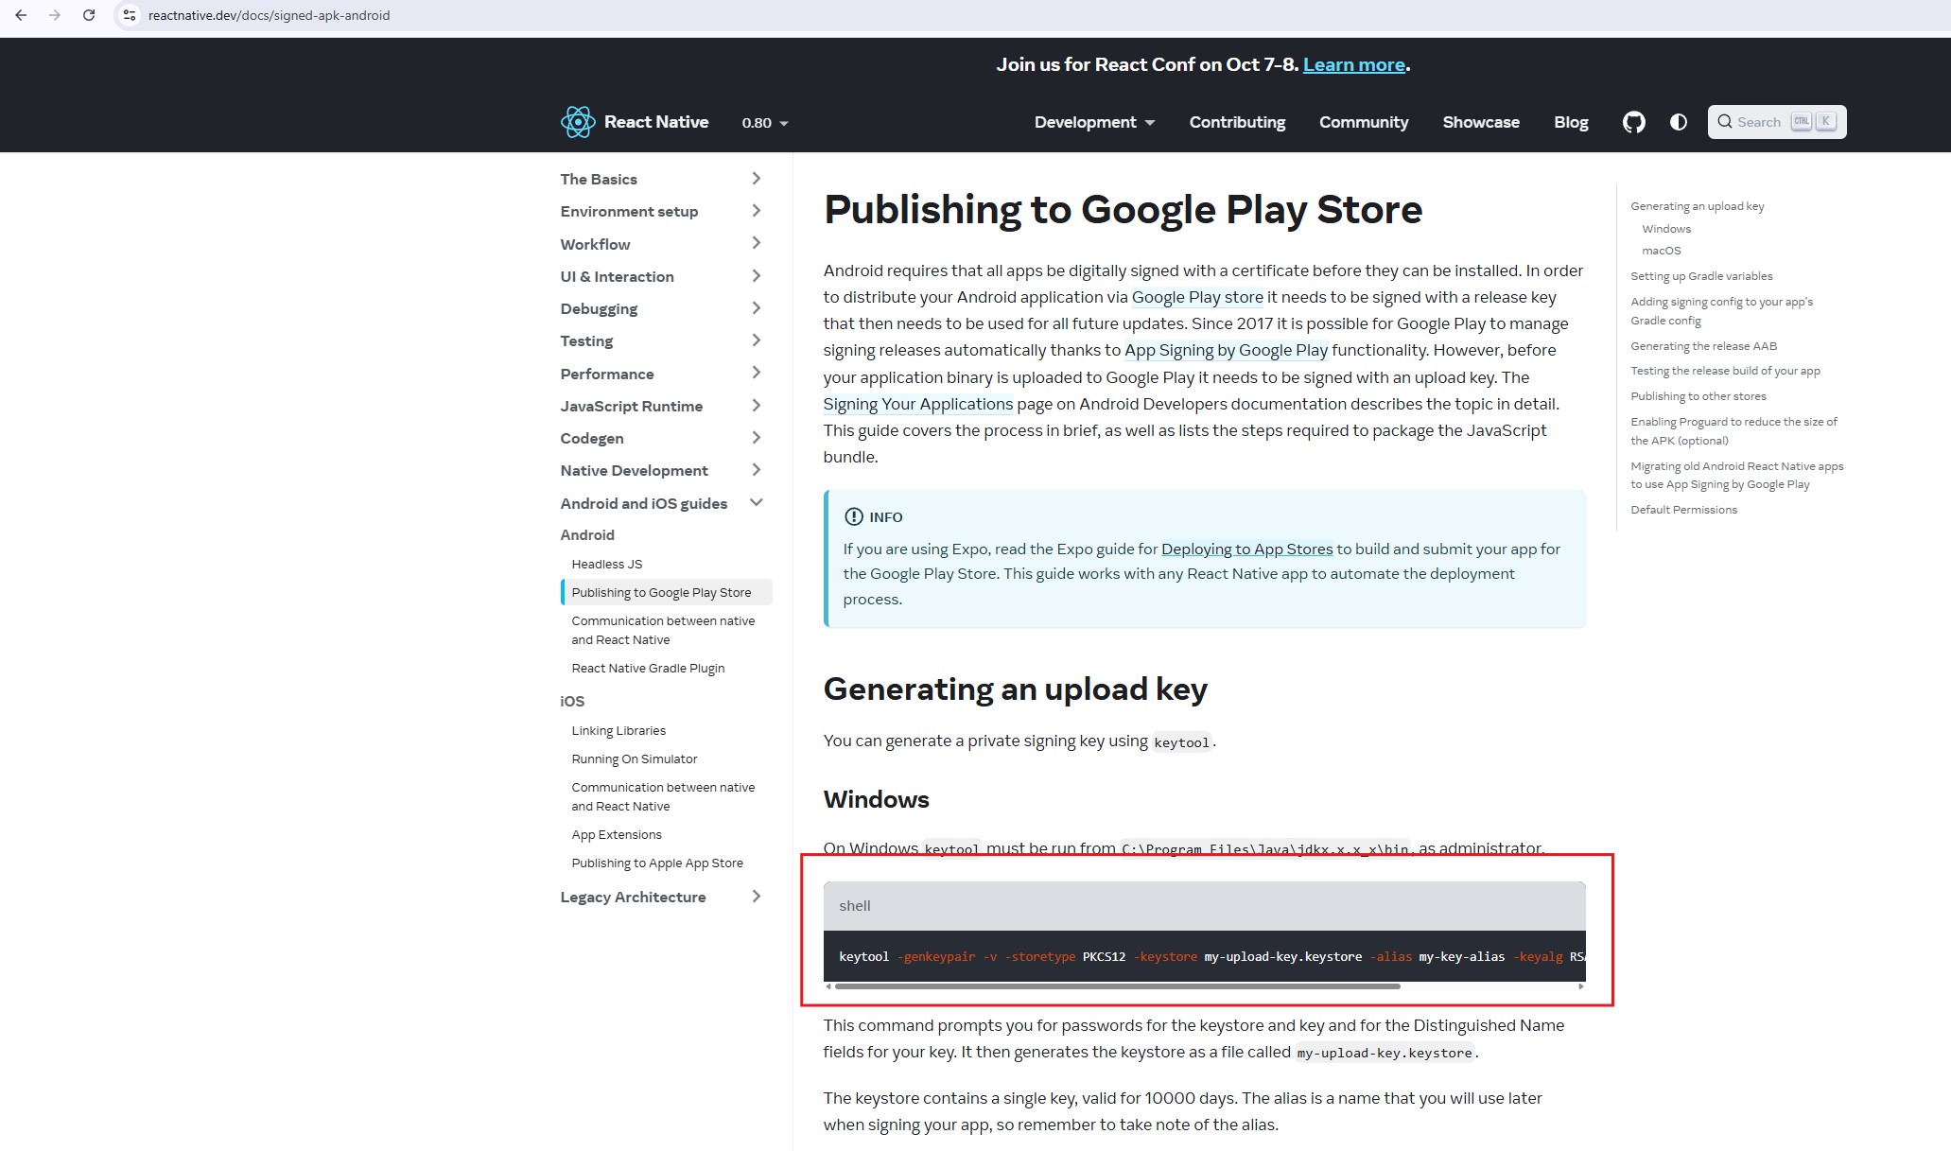Open the Showcase nav item
The height and width of the screenshot is (1151, 1951).
[1480, 122]
